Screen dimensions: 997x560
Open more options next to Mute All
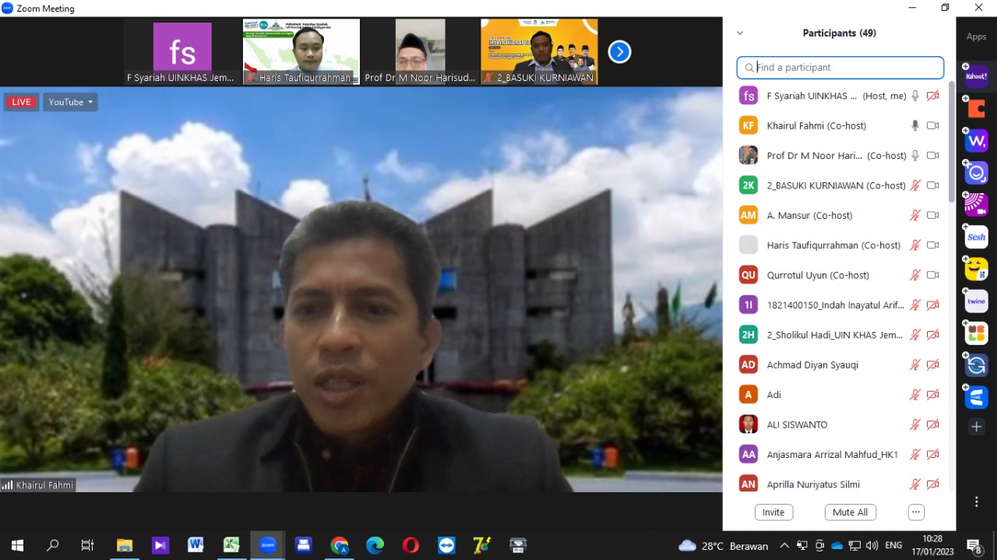916,512
